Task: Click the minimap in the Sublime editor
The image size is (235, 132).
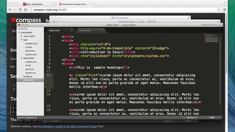Action: click(x=211, y=38)
